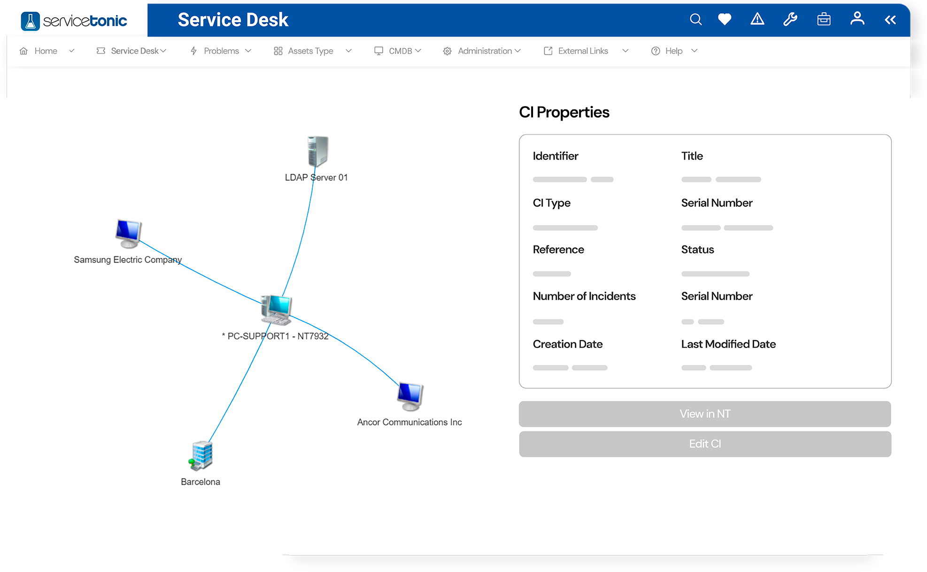Viewport: 927px width, 572px height.
Task: Click the Assets Type grid icon
Action: tap(278, 51)
